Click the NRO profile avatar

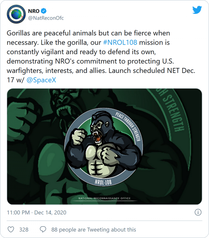(17, 14)
